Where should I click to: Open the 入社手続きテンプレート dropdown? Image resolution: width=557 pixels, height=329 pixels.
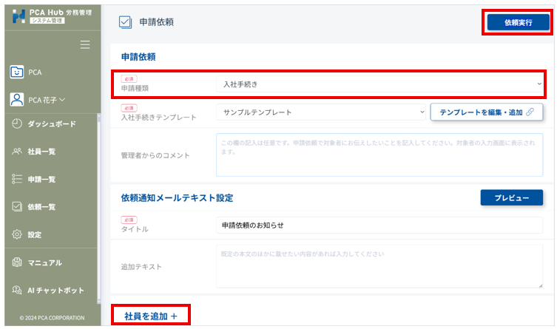[x=320, y=112]
